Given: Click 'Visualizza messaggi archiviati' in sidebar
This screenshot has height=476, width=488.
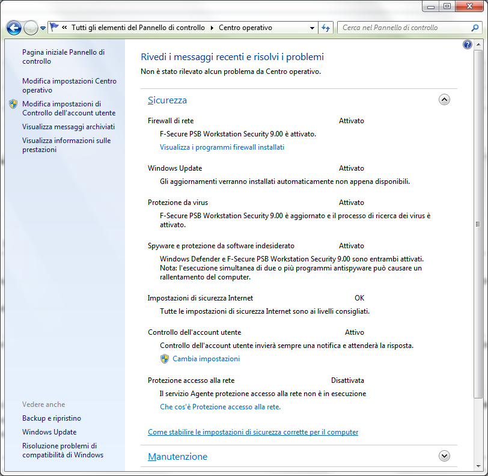Looking at the screenshot, I should point(69,127).
